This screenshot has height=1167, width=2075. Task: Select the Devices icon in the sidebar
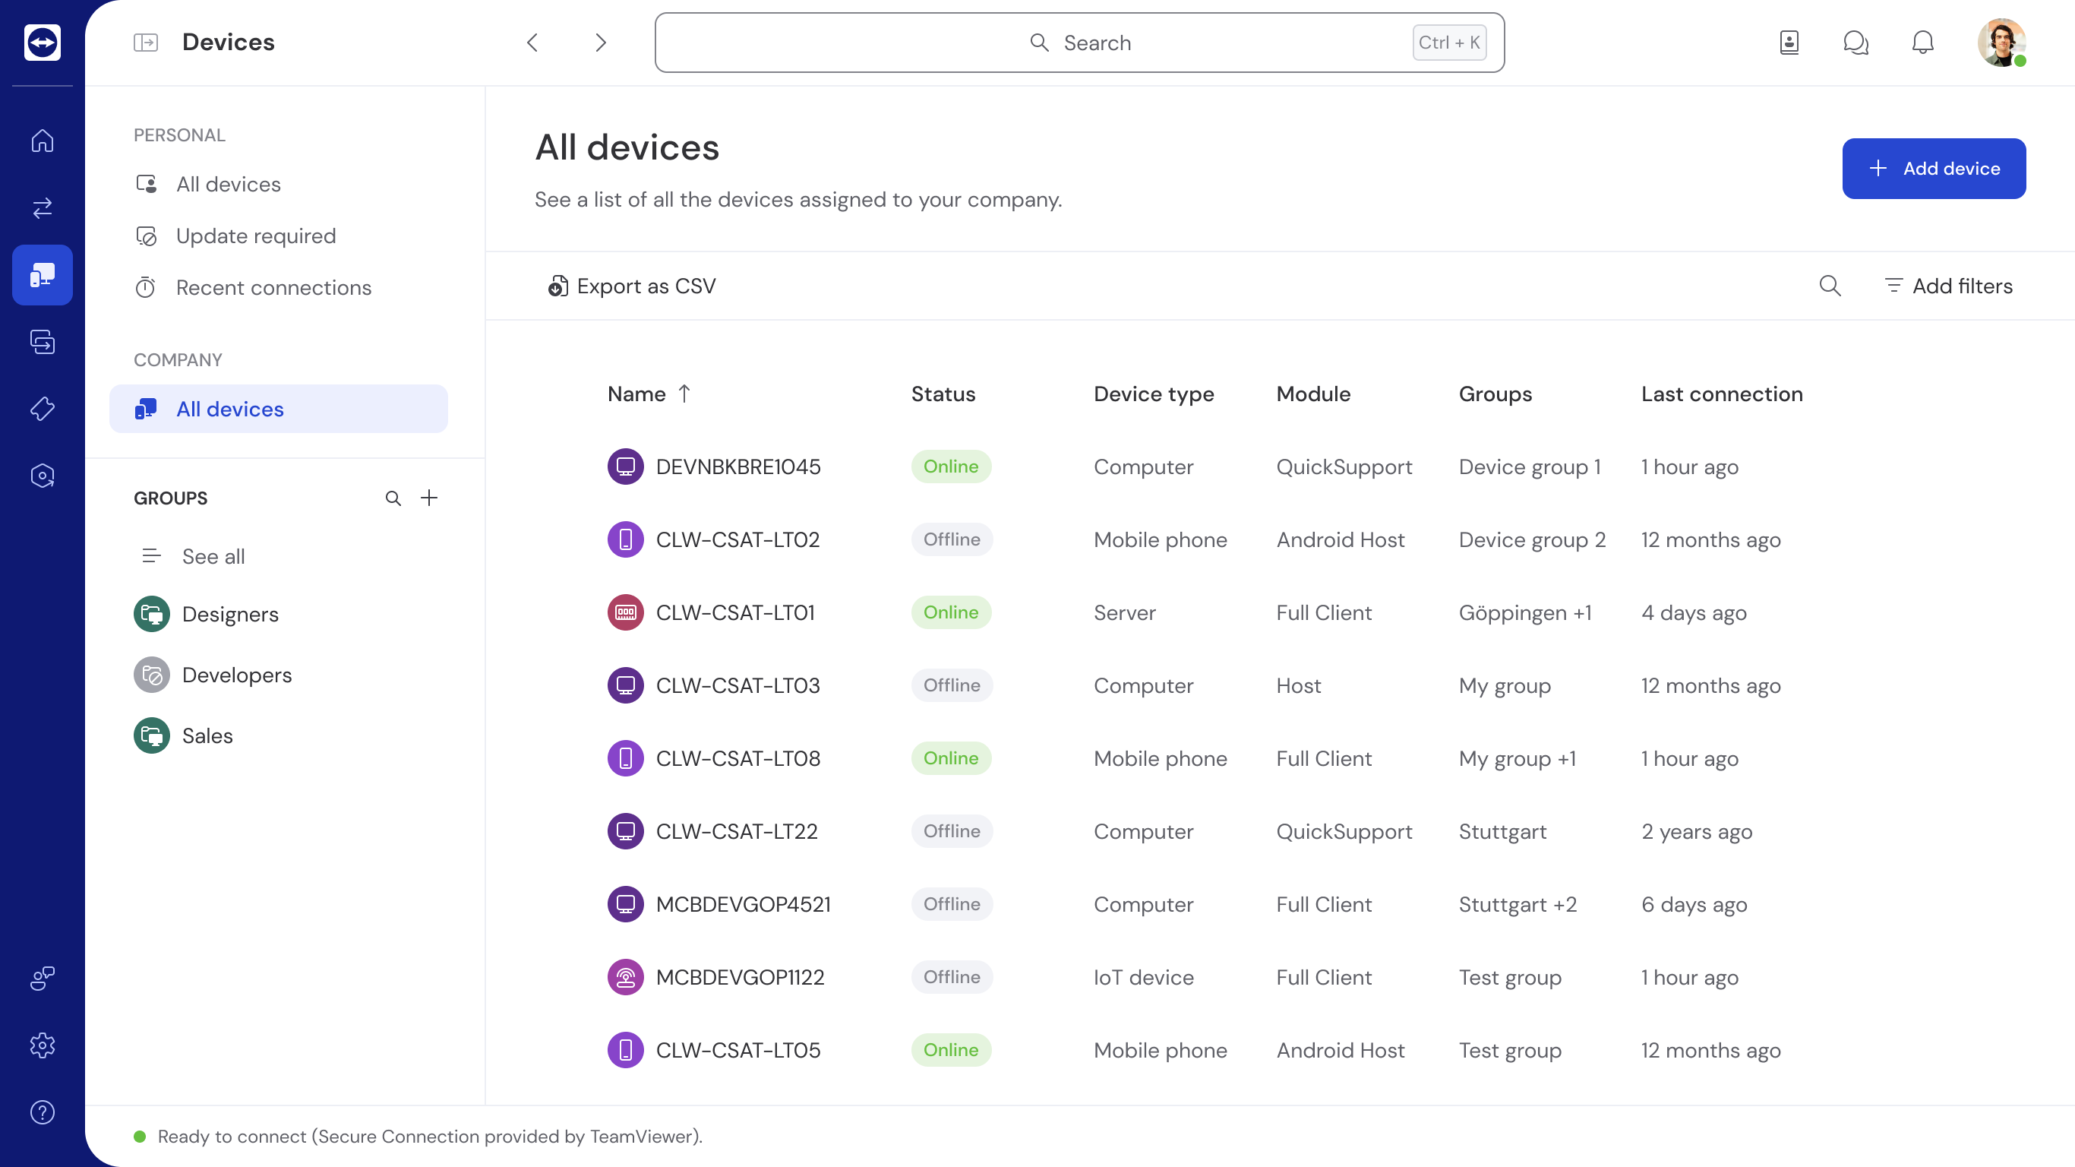(x=42, y=275)
